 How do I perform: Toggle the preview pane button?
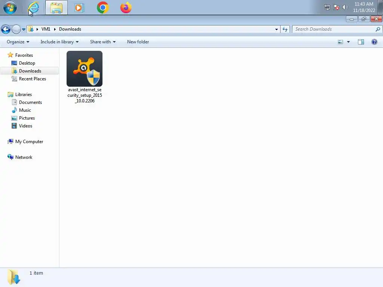click(361, 42)
